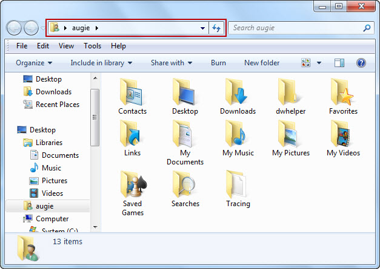Click the Back navigation arrow
The width and height of the screenshot is (380, 269).
(x=15, y=28)
